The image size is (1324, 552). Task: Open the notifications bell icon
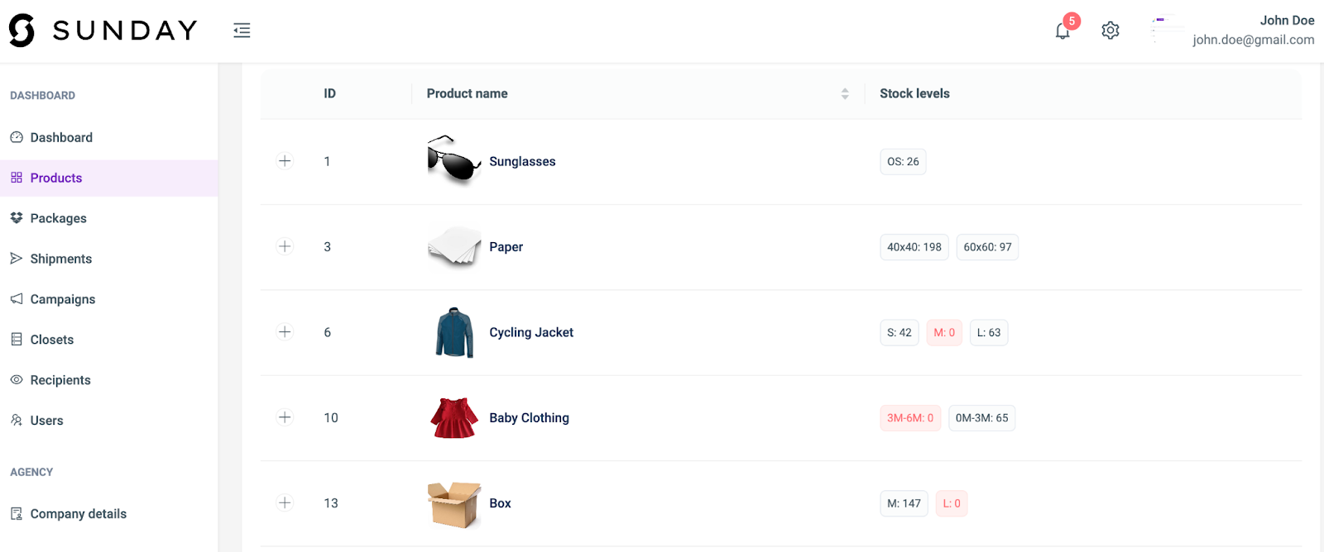pos(1063,31)
